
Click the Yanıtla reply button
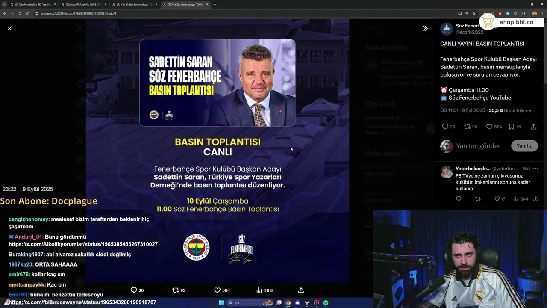524,146
